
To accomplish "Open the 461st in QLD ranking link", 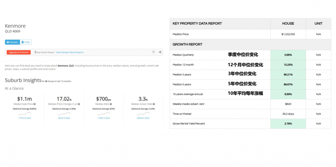I will [x=64, y=118].
